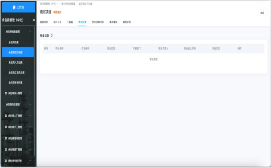
Task: Click the pin icon beside 承包商考核评价
Action: click(6, 161)
